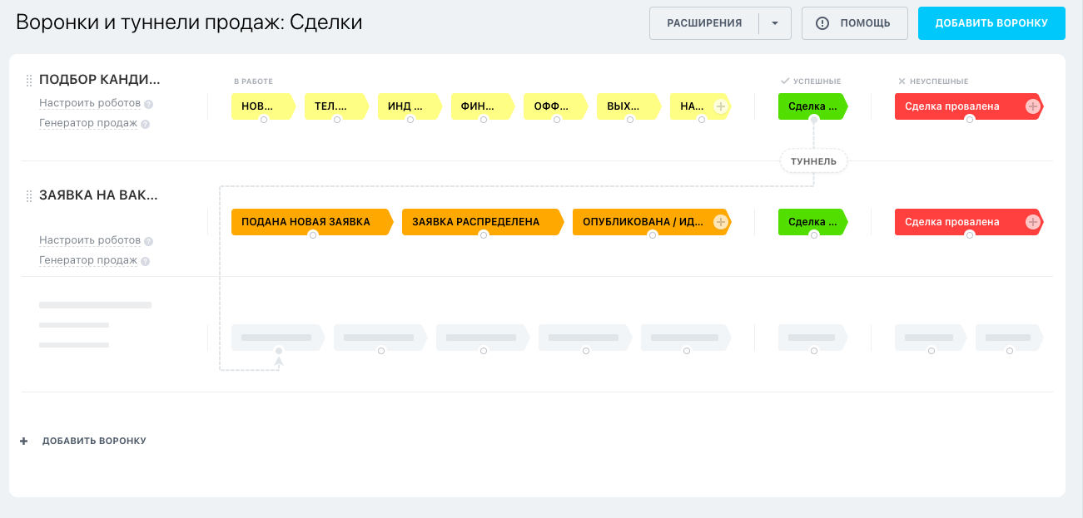Screen dimensions: 1083x518
Task: Click help icon next to first Настроить роботов
Action: click(x=148, y=105)
